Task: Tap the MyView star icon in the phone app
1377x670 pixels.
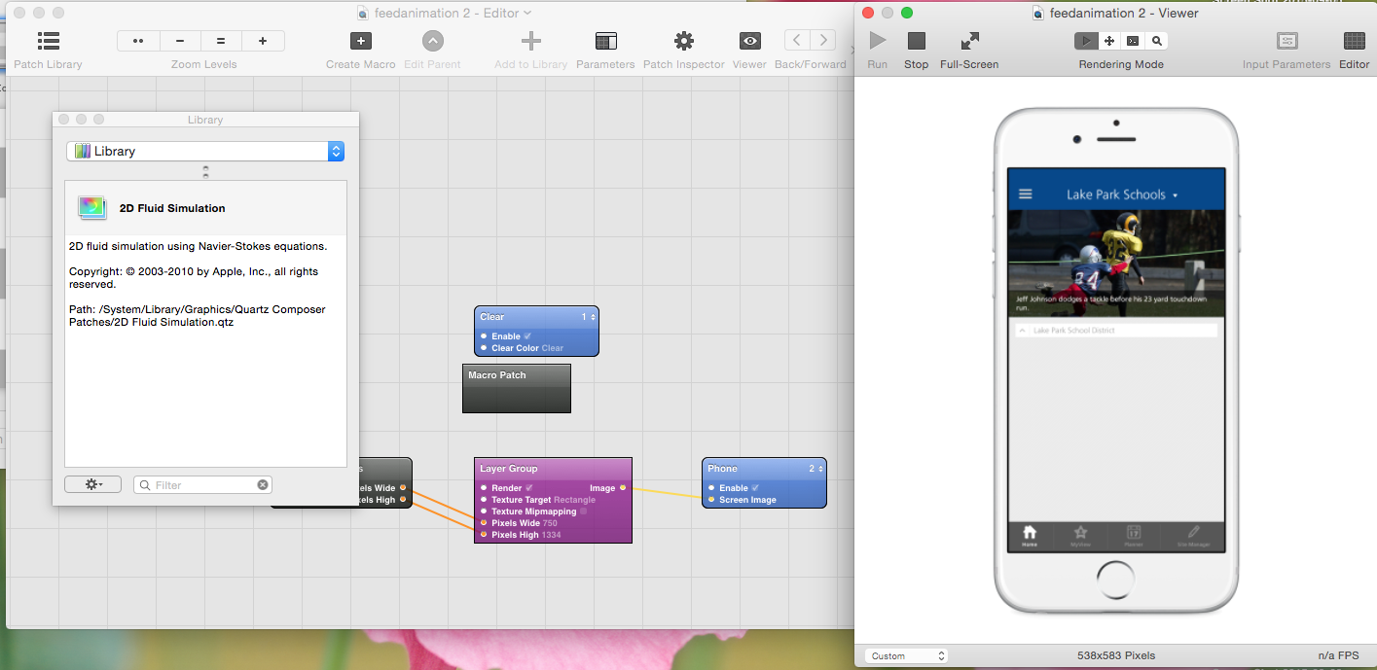Action: (x=1080, y=533)
